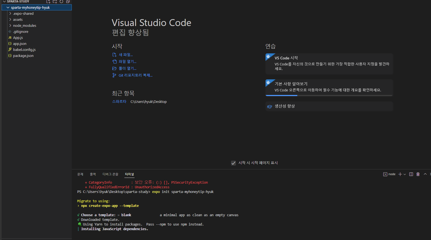Click the 파일 열기... link
This screenshot has width=431, height=240.
click(127, 62)
